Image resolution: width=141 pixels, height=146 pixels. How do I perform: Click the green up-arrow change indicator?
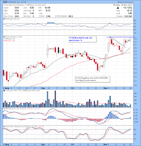118,8
